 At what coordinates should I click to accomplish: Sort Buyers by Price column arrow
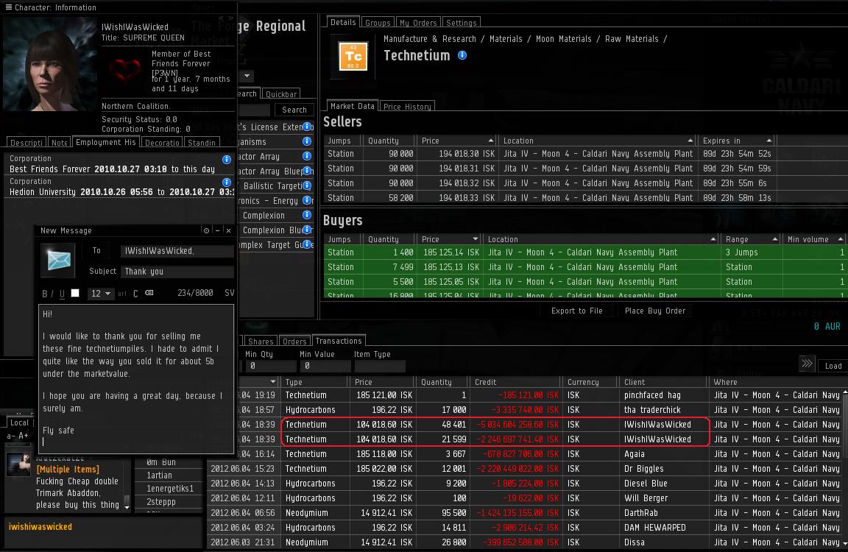476,239
